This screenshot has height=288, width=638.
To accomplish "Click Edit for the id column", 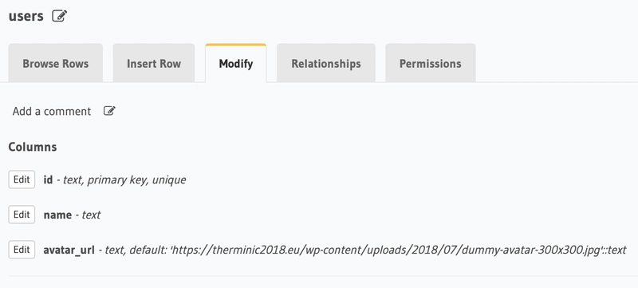I will click(22, 180).
